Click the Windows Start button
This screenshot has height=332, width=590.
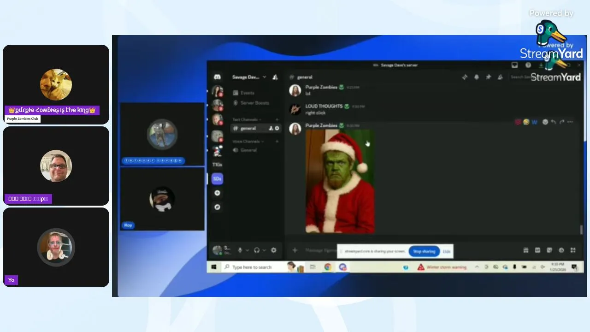(x=214, y=267)
